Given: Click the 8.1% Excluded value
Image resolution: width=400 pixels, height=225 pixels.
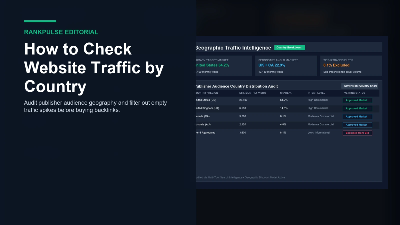Looking at the screenshot, I should click(336, 65).
